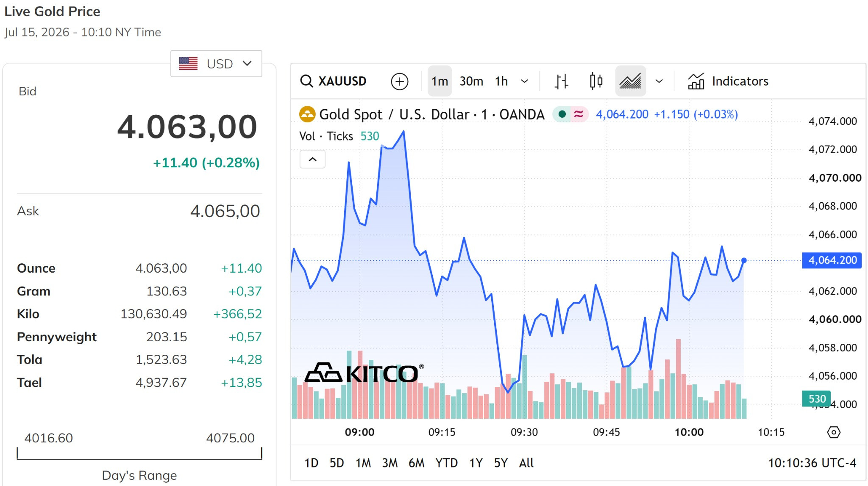The width and height of the screenshot is (868, 486).
Task: Click the XAUUSD symbol search magnifier icon
Action: tap(306, 81)
